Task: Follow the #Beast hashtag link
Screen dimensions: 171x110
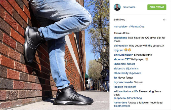Action: coord(131,64)
